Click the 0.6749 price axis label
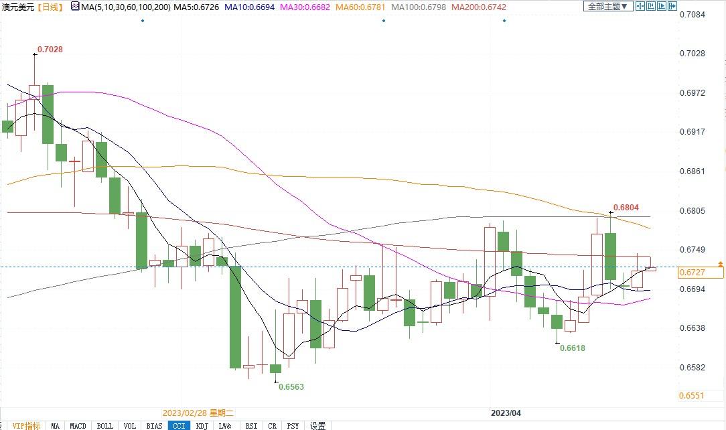Screen dimensions: 726x430 [693, 250]
